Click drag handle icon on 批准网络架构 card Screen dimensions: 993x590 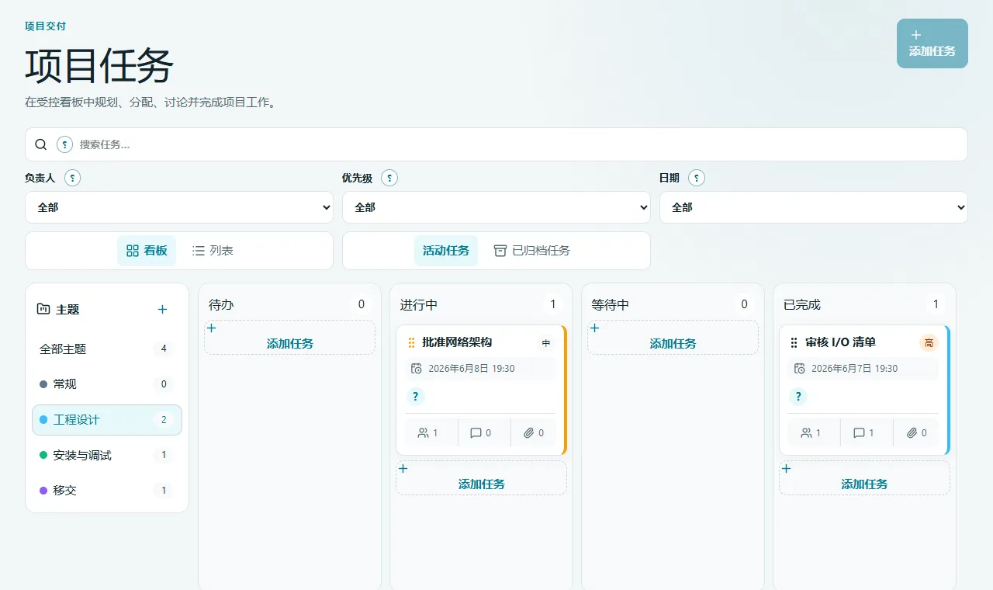point(411,342)
